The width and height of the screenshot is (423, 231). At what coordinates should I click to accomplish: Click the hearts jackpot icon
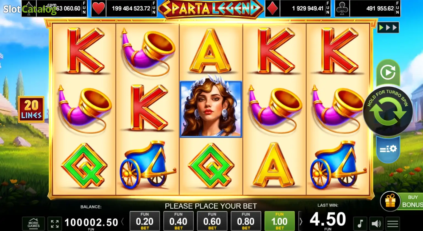coord(98,8)
